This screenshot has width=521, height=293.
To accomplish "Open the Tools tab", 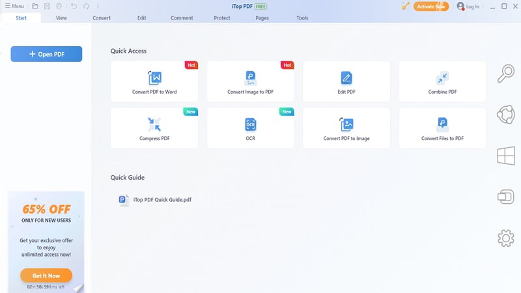I will 302,18.
